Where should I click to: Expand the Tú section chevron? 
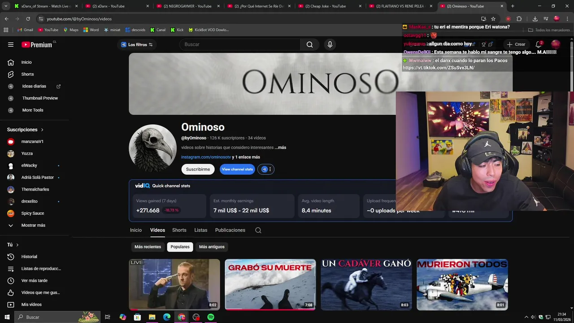tap(17, 245)
